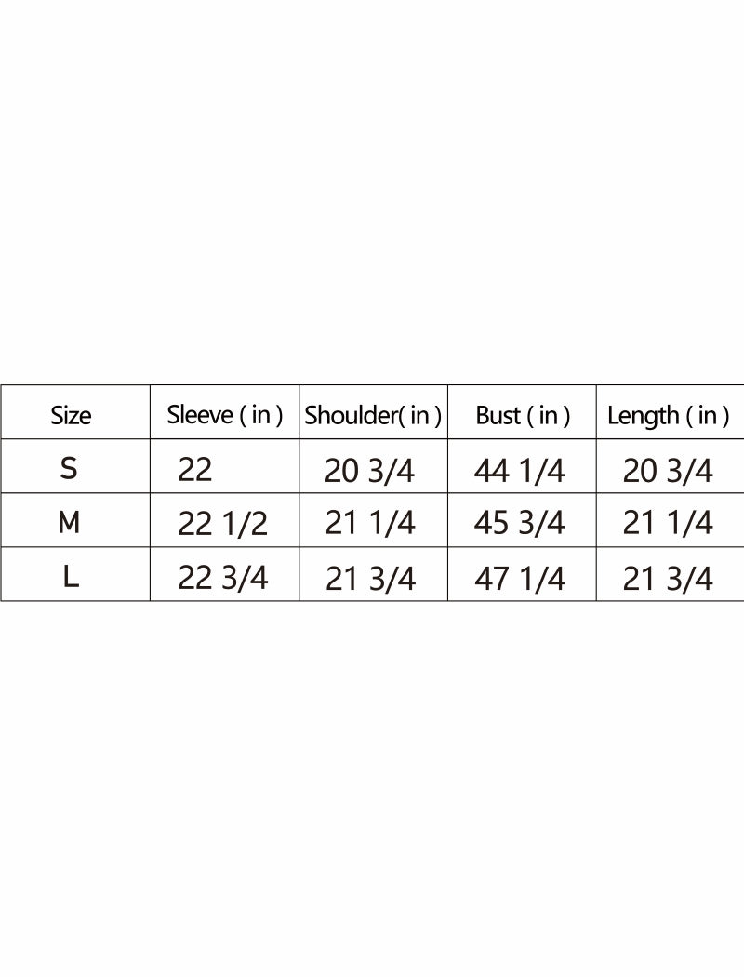Click the size L shoulder measurement cell
744x977 pixels.
[x=369, y=579]
